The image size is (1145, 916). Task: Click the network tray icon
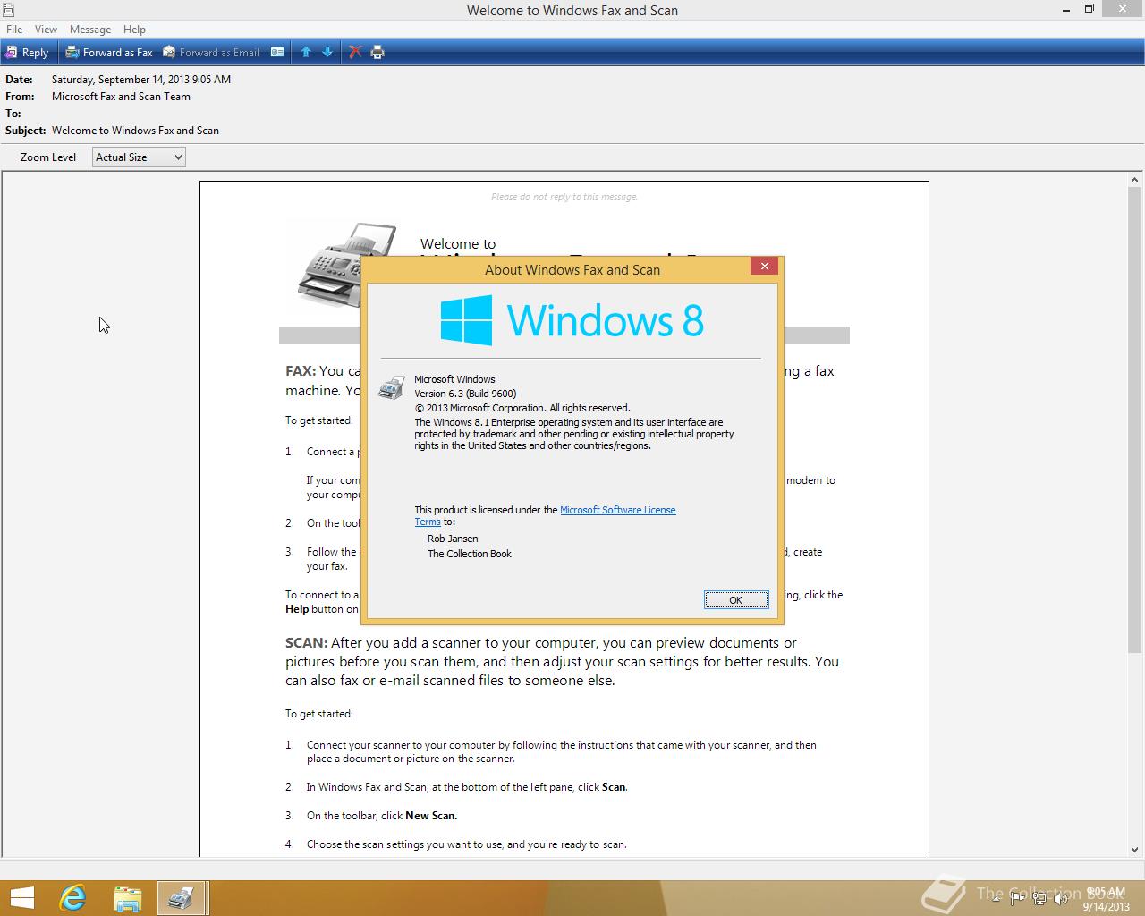[x=1039, y=898]
